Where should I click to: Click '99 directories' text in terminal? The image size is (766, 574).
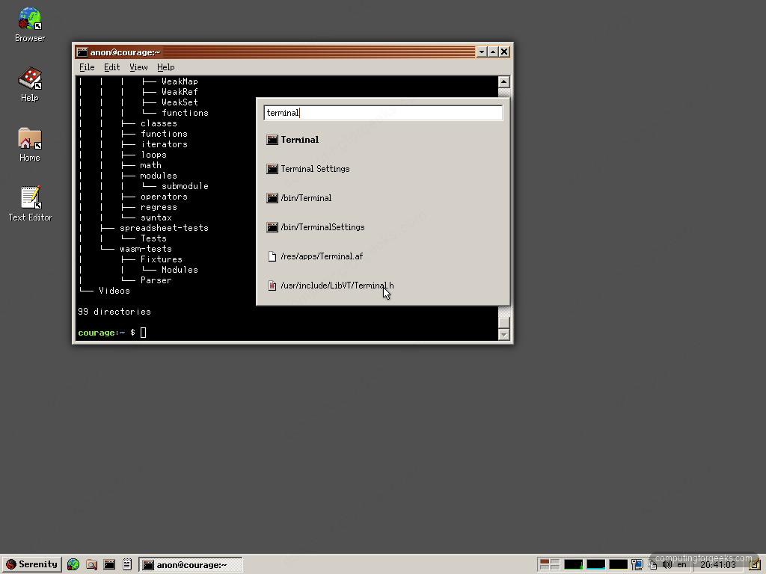114,312
